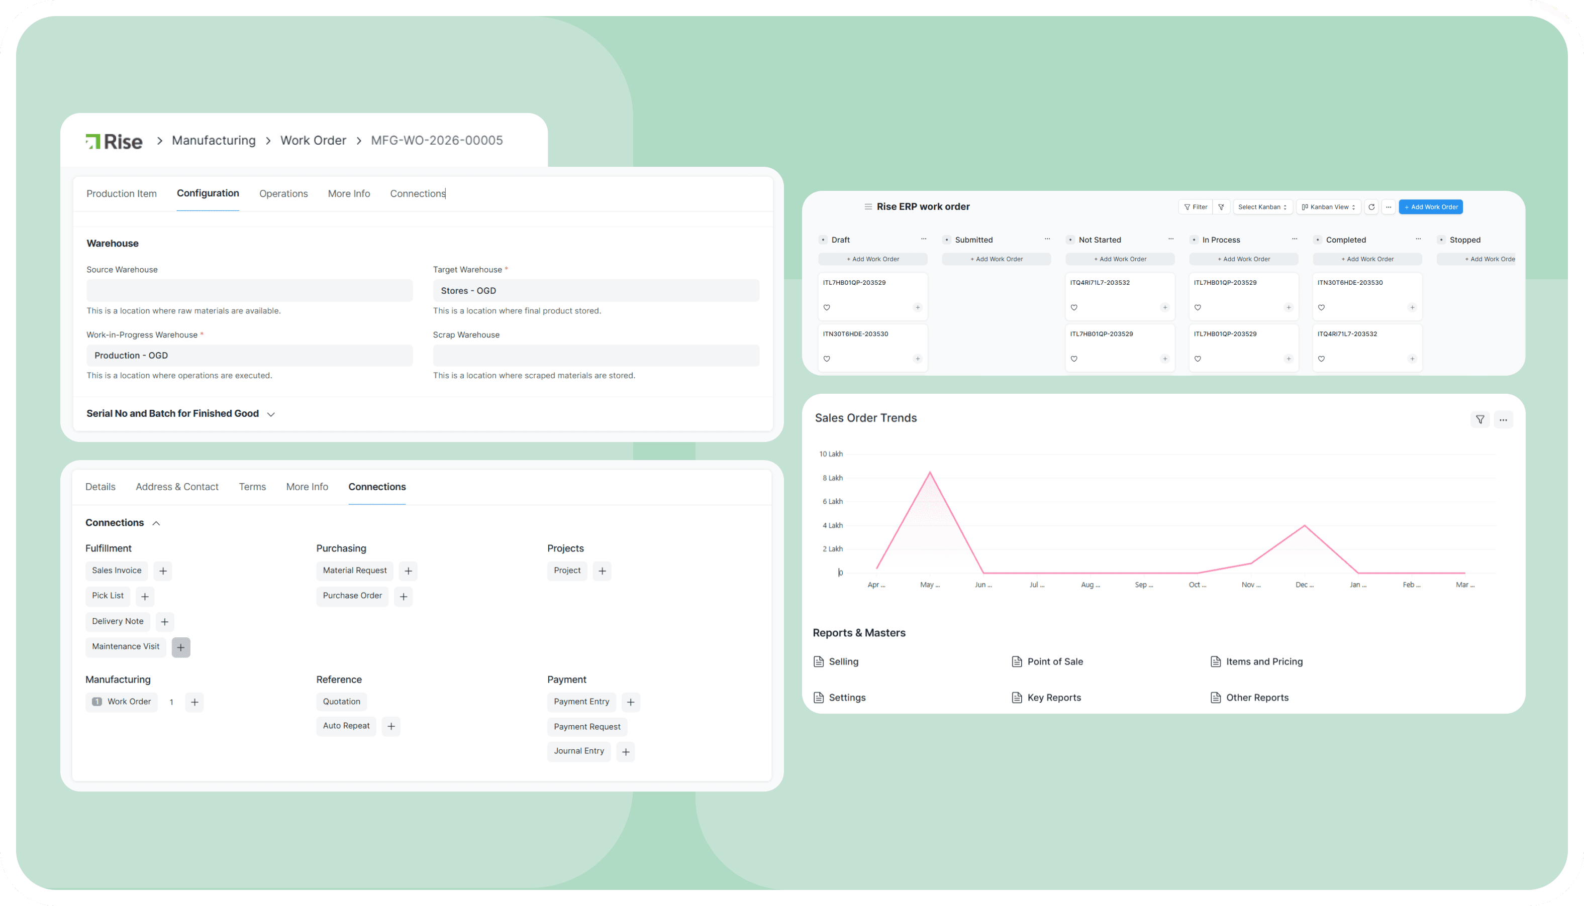The height and width of the screenshot is (906, 1584).
Task: Open the Point of Sale report link
Action: click(x=1055, y=661)
